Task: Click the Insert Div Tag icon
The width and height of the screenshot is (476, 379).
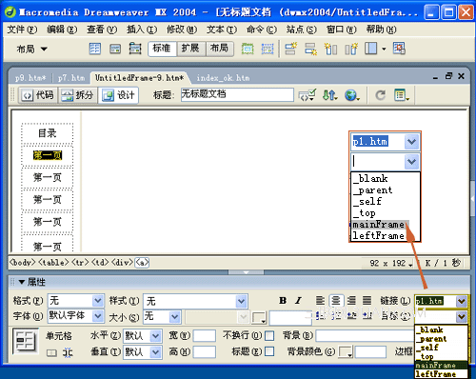Action: pos(115,49)
